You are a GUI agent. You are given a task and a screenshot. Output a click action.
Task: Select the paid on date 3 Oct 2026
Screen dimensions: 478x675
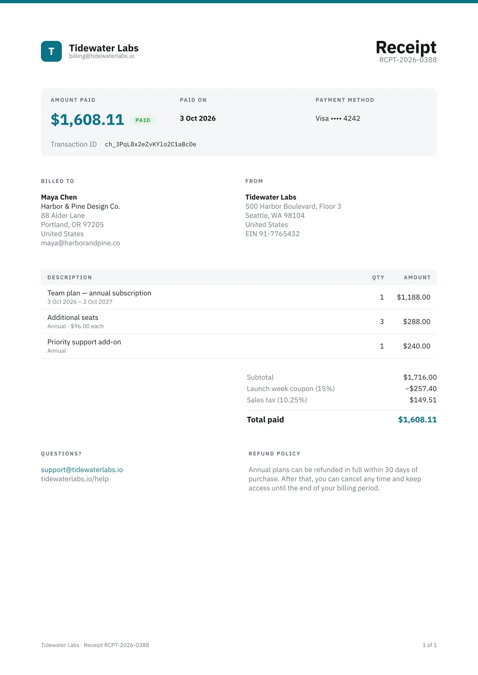[x=198, y=118]
